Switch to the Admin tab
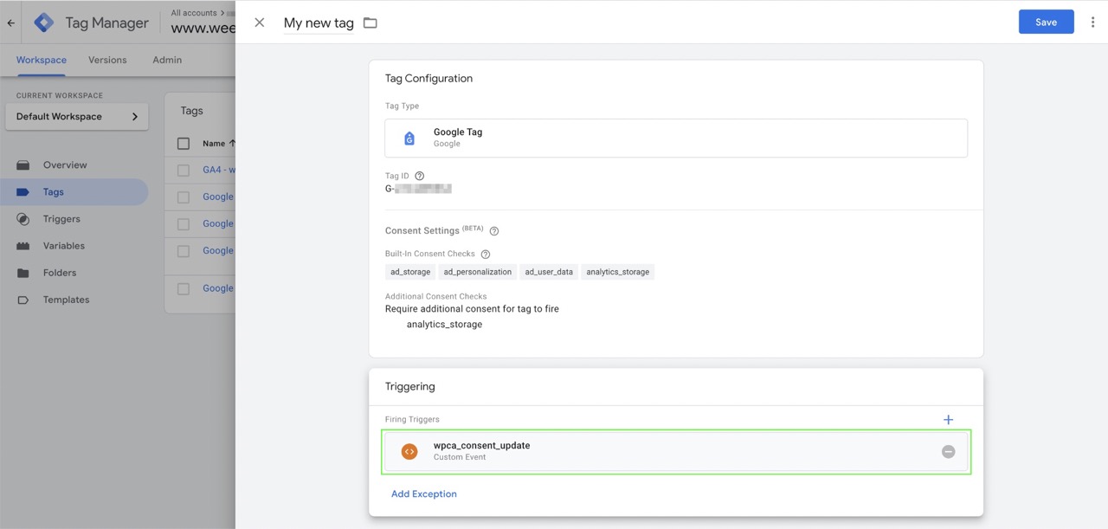Image resolution: width=1108 pixels, height=529 pixels. 167,61
